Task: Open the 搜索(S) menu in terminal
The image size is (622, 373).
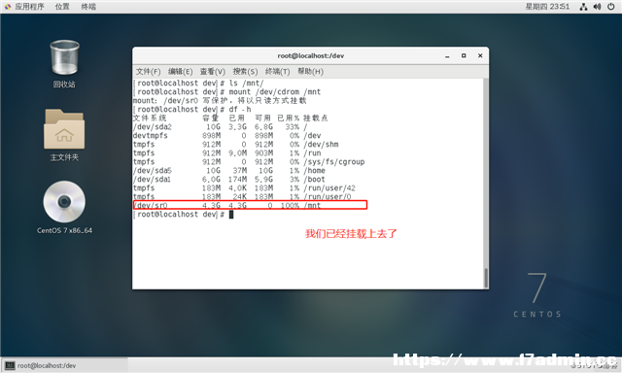Action: 245,71
